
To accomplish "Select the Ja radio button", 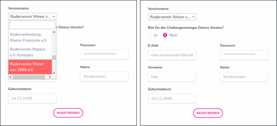I will tap(150, 35).
